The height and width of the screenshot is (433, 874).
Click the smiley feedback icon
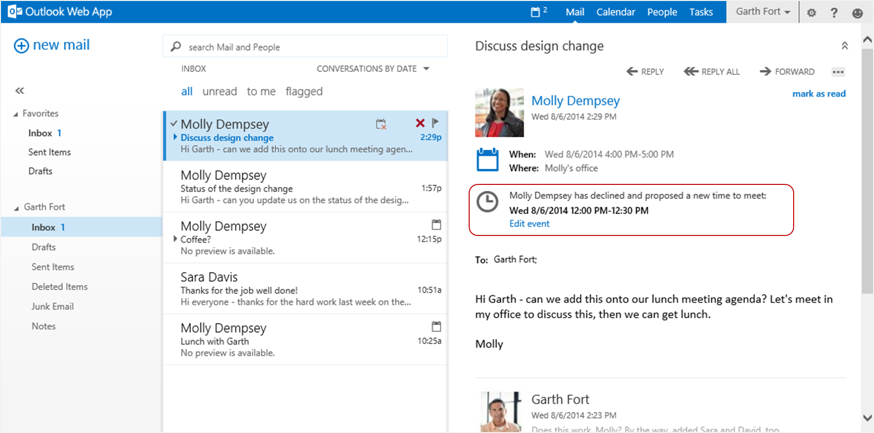(x=857, y=13)
